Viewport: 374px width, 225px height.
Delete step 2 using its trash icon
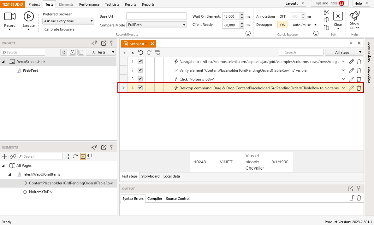tap(359, 70)
